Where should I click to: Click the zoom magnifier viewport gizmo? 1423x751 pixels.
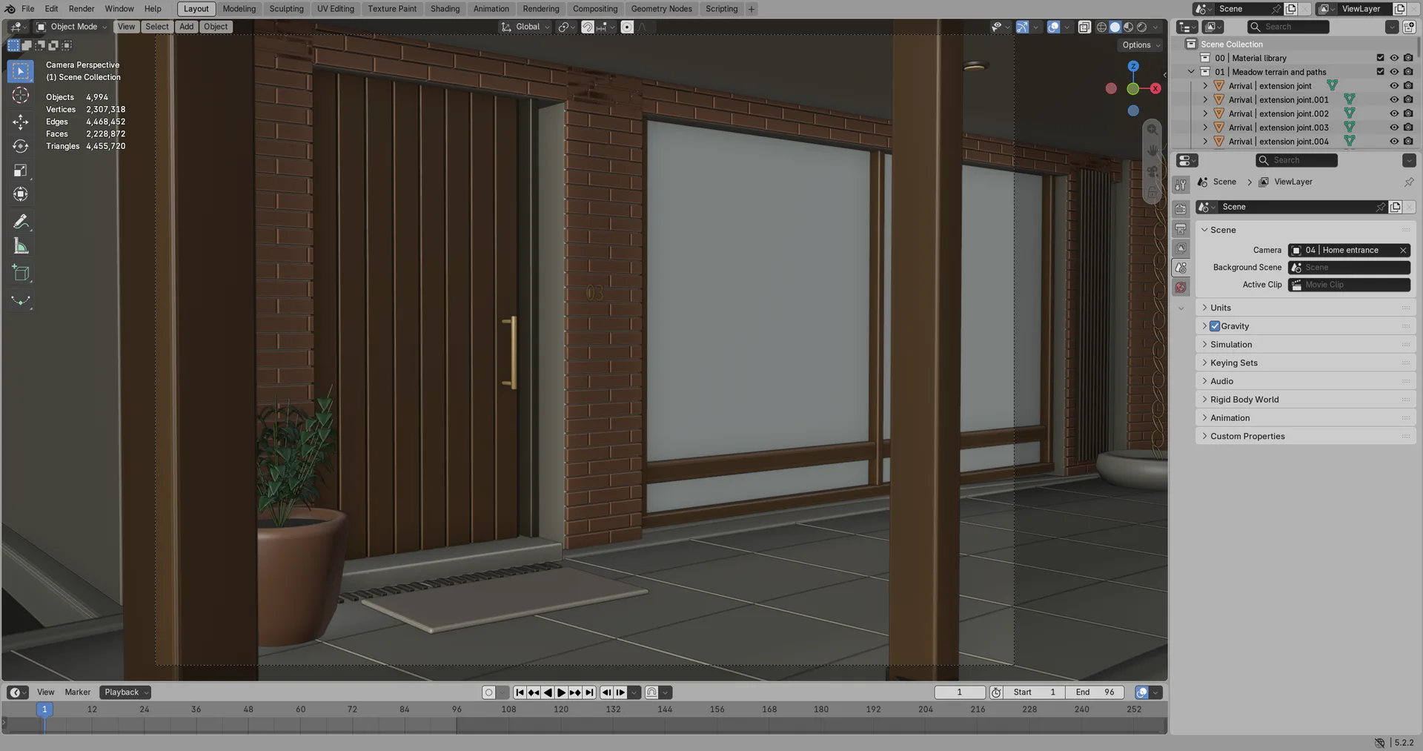coord(1152,130)
